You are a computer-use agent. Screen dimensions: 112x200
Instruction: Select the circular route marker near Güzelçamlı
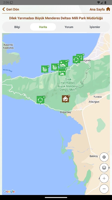[76, 59]
